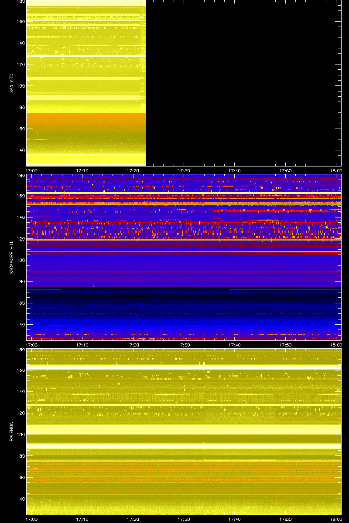Click 17:10 time label under Sagamore Hill plot

[82, 345]
